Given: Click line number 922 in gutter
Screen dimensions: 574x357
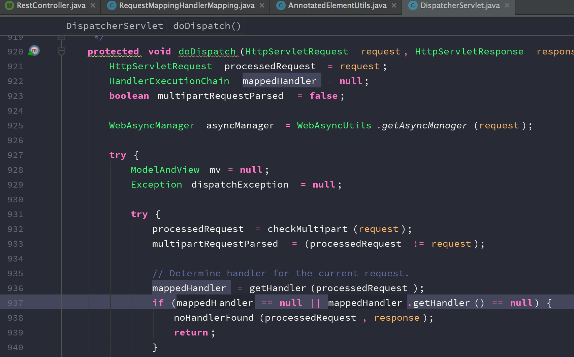Looking at the screenshot, I should (x=15, y=81).
